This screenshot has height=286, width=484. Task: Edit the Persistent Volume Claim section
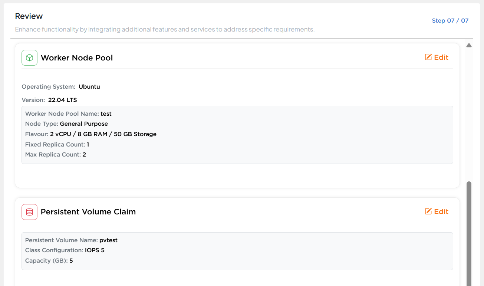click(437, 211)
